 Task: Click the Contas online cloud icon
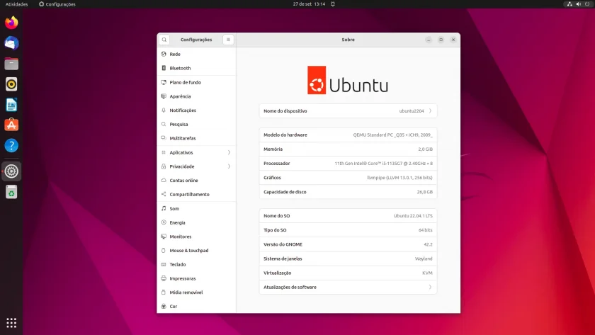click(164, 180)
